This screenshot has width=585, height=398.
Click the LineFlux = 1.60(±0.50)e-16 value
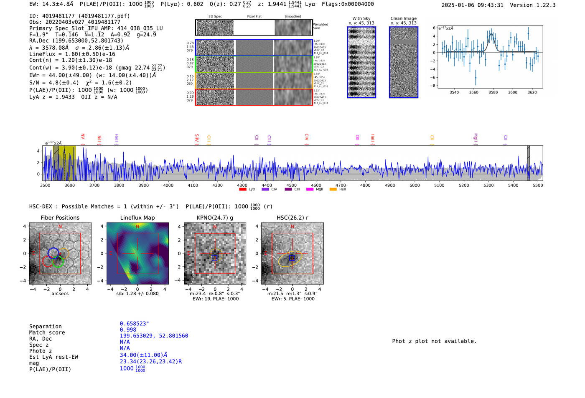point(72,54)
